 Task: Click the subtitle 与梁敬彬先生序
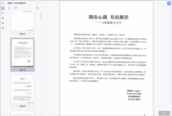tap(111, 23)
